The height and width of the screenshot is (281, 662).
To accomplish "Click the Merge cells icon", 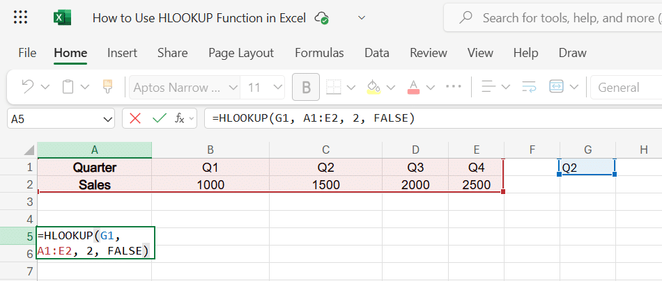I will pyautogui.click(x=557, y=87).
